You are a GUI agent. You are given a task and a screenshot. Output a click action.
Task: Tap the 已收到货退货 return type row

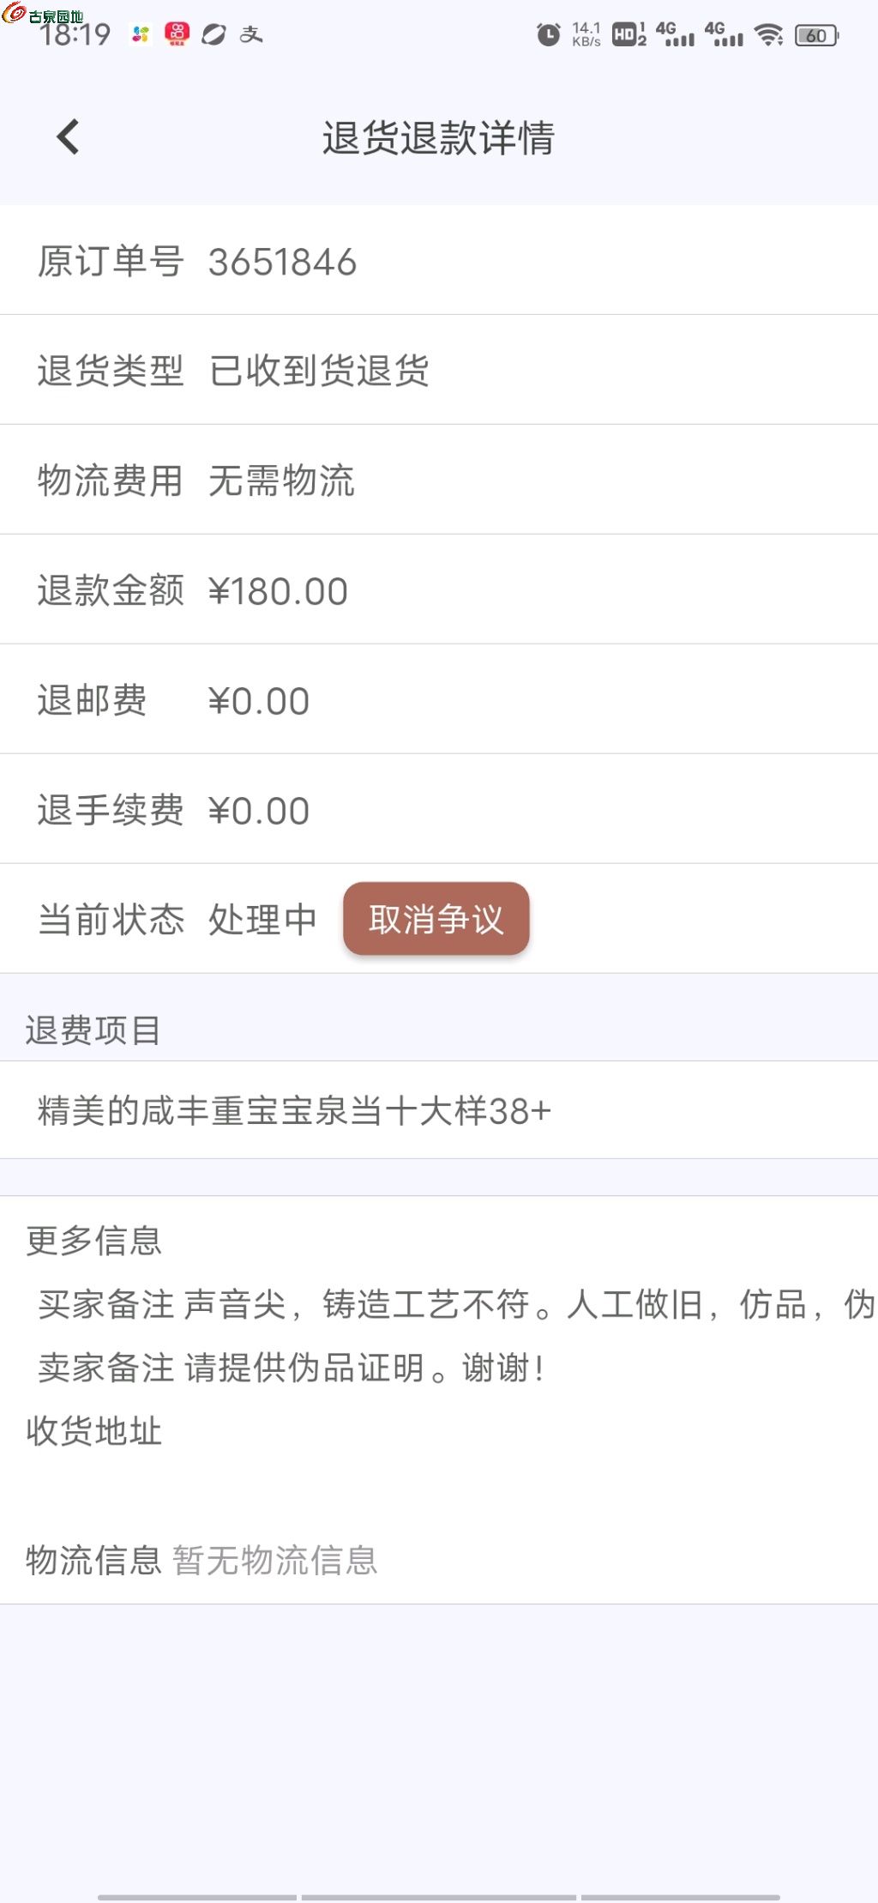319,371
